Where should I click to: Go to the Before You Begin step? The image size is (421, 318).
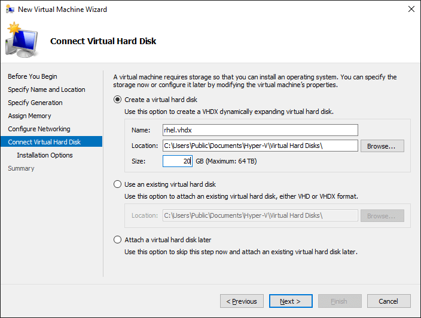pyautogui.click(x=32, y=76)
